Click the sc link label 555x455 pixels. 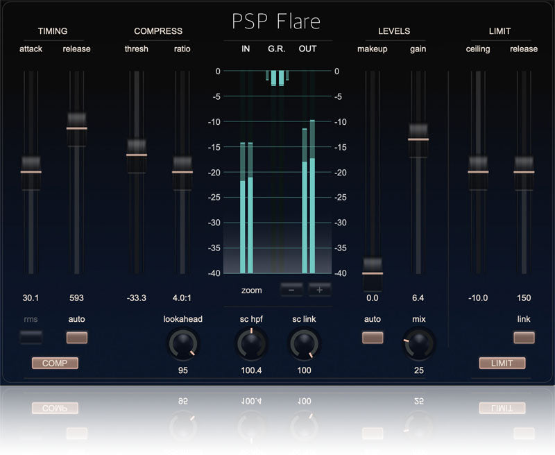pyautogui.click(x=304, y=319)
